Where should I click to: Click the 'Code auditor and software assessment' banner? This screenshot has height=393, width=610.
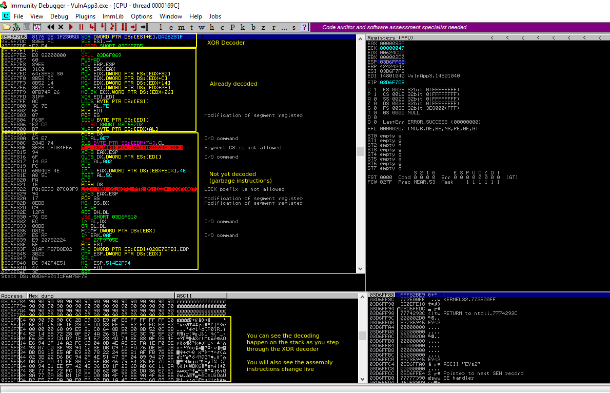(460, 27)
